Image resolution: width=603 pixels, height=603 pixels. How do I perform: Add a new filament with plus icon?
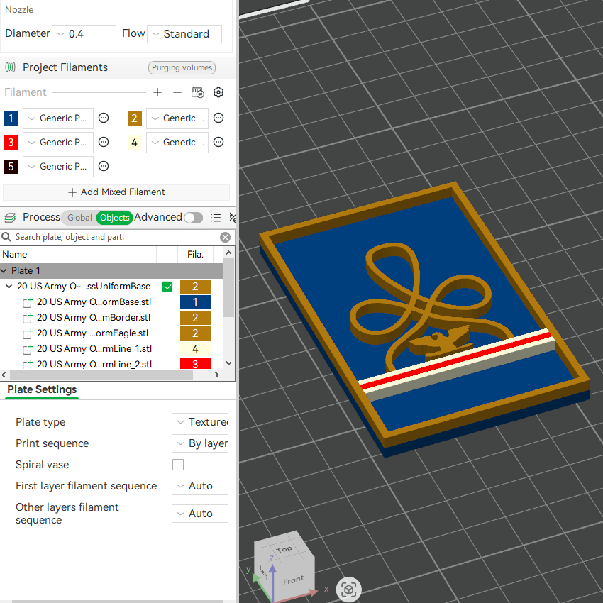(157, 92)
